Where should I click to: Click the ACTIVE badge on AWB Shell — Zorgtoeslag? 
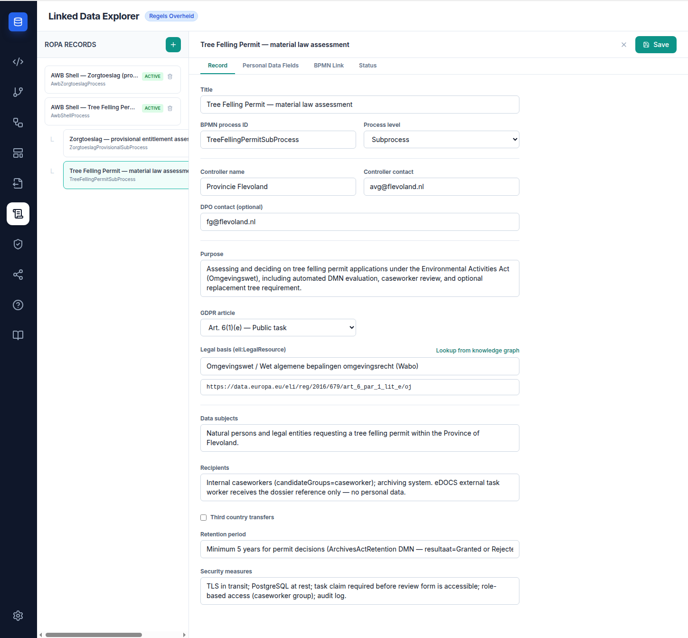(x=152, y=76)
